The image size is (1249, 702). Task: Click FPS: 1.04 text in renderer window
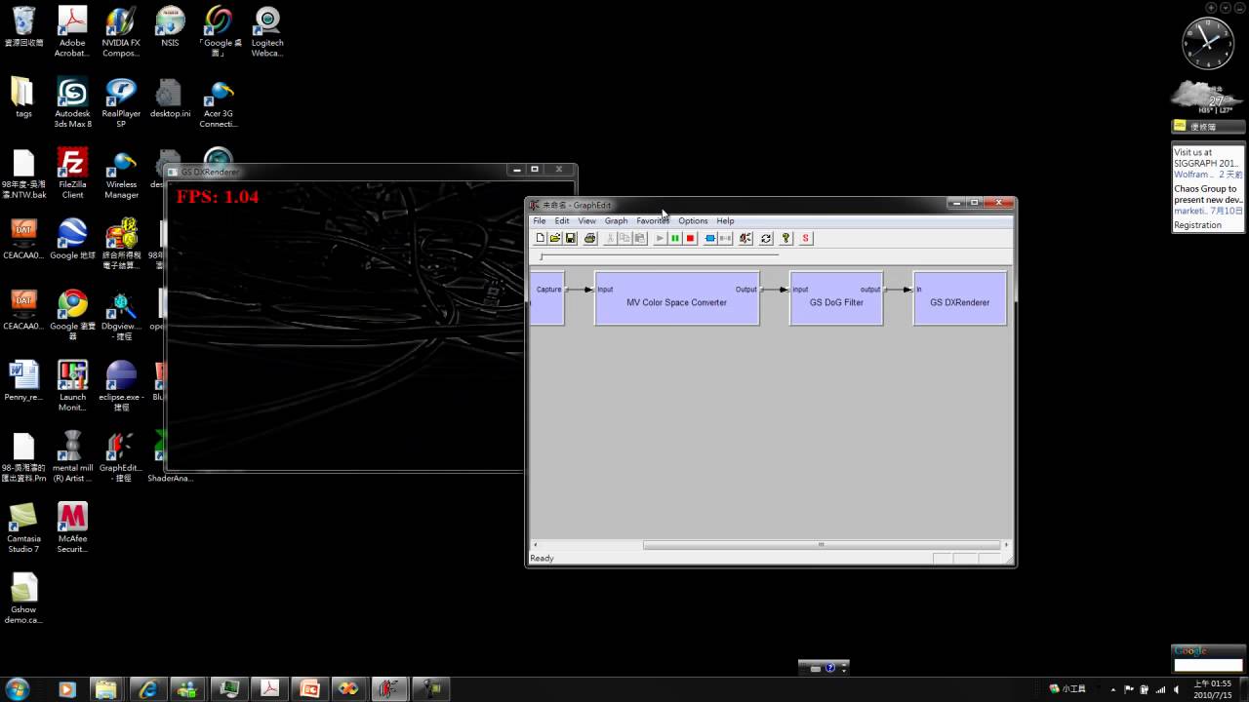[x=217, y=197]
